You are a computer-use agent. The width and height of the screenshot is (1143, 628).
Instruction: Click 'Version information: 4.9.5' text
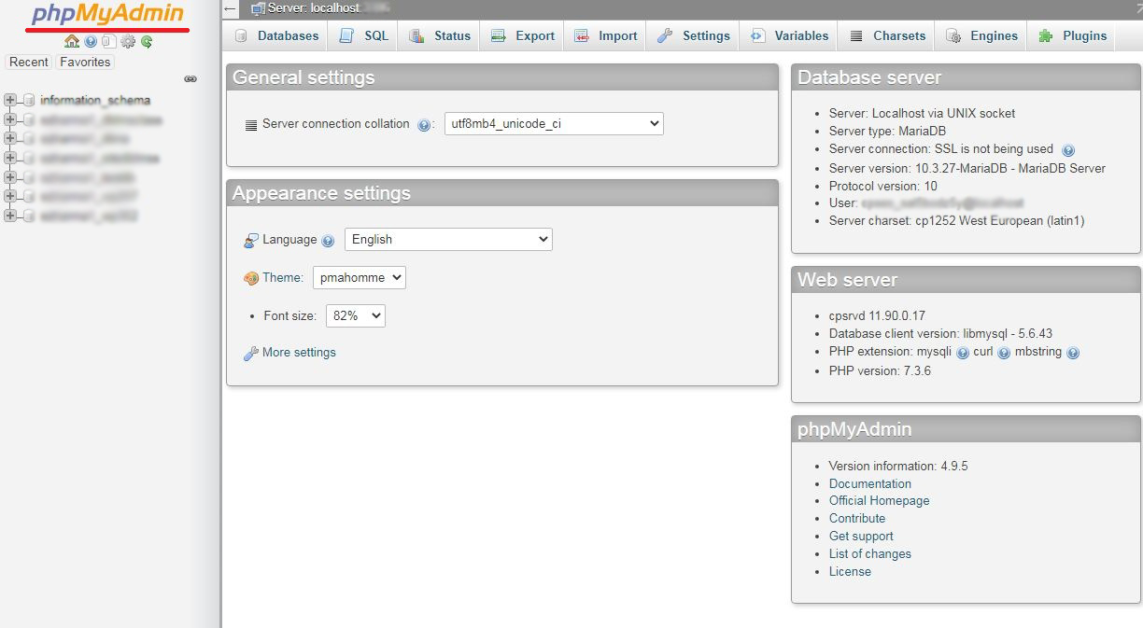[898, 466]
